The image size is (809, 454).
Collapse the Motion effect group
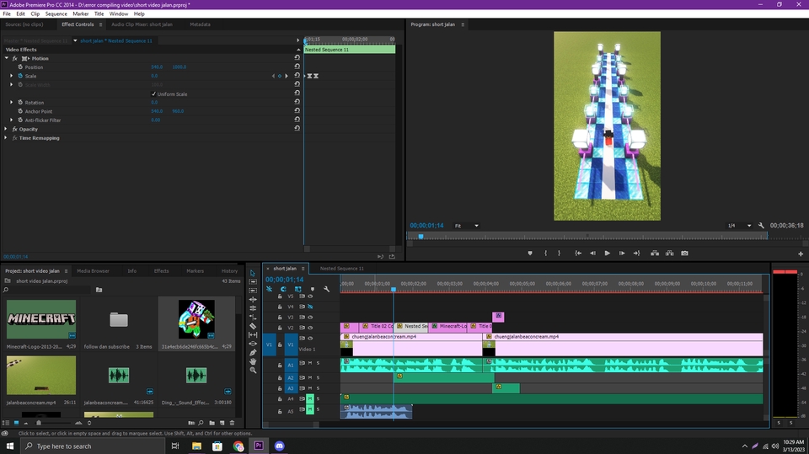click(x=6, y=58)
